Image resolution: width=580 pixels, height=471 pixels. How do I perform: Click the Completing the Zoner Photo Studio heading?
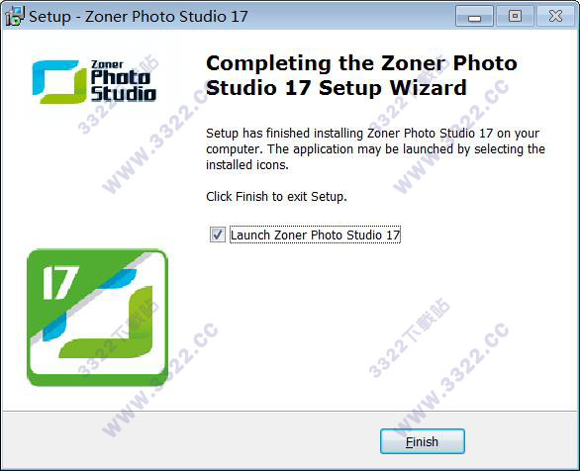coord(361,75)
